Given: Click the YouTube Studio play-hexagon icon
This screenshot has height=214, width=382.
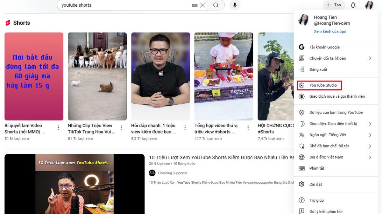Looking at the screenshot, I should click(x=301, y=85).
